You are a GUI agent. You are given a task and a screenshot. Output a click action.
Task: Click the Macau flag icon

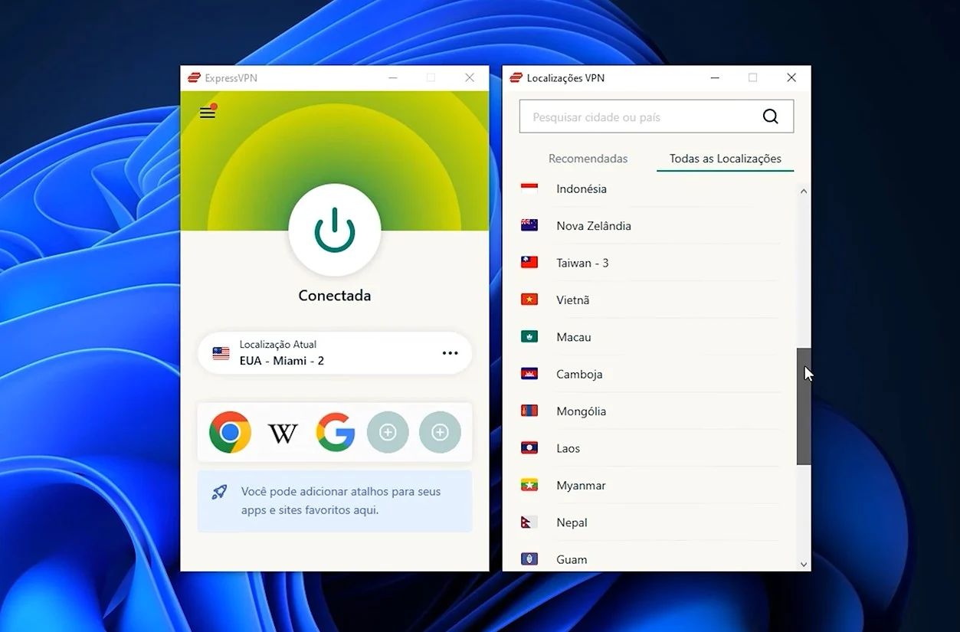[529, 336]
